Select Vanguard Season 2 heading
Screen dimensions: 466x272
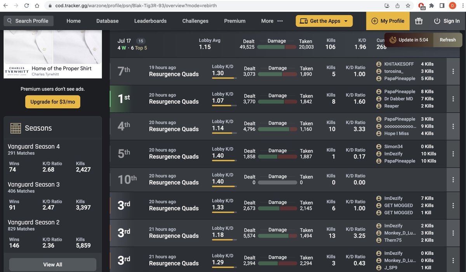(34, 222)
